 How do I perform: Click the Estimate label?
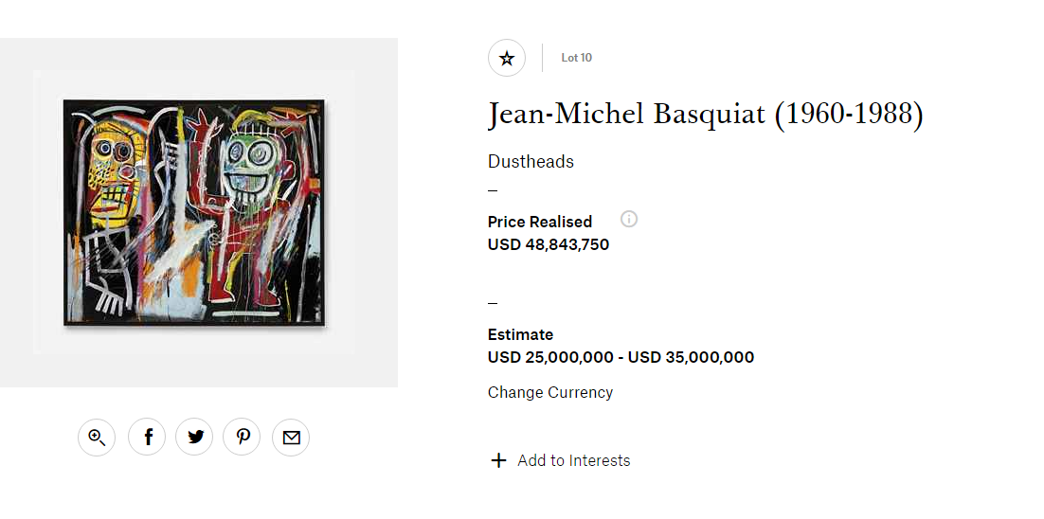pyautogui.click(x=520, y=334)
